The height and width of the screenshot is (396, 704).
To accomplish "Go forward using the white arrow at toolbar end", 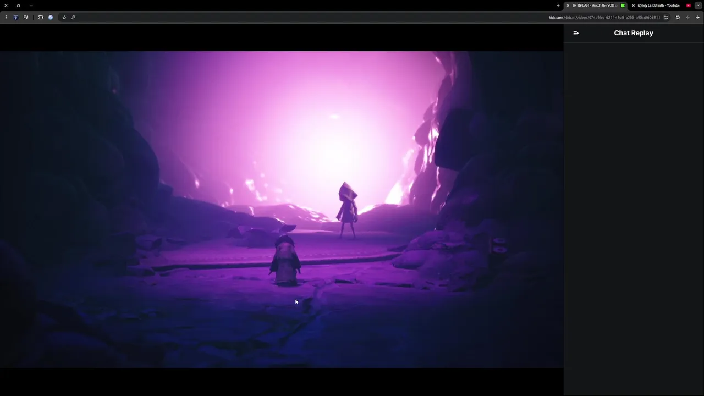I will click(x=697, y=17).
